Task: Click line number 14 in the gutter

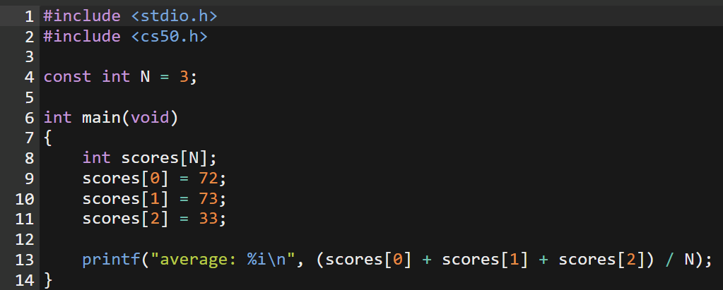Action: (25, 280)
